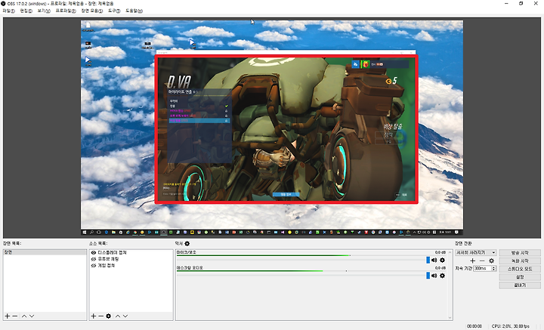The height and width of the screenshot is (330, 544).
Task: Click the 녹화 시작 button
Action: click(x=520, y=261)
